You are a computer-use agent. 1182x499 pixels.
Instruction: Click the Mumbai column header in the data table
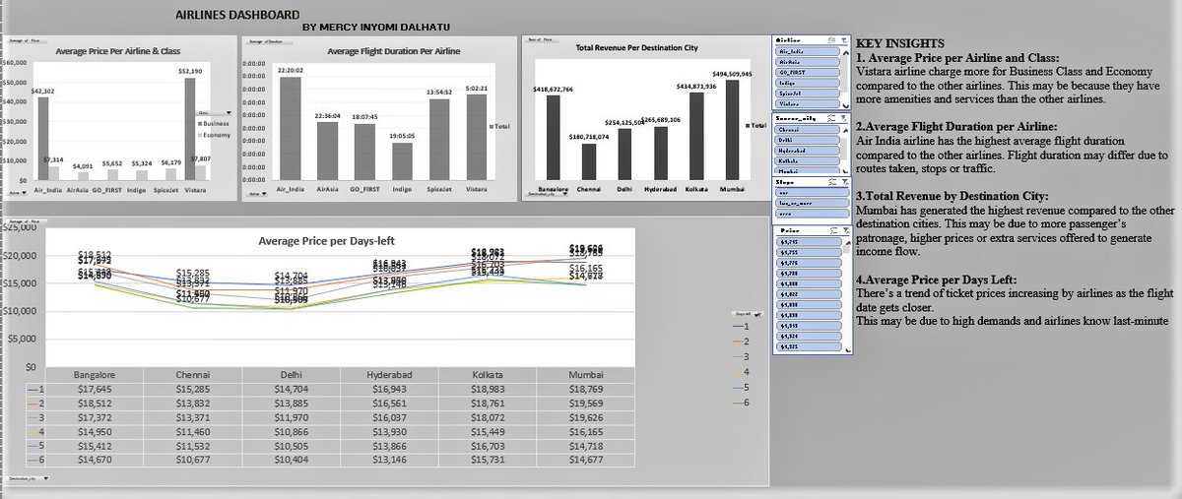pyautogui.click(x=586, y=374)
